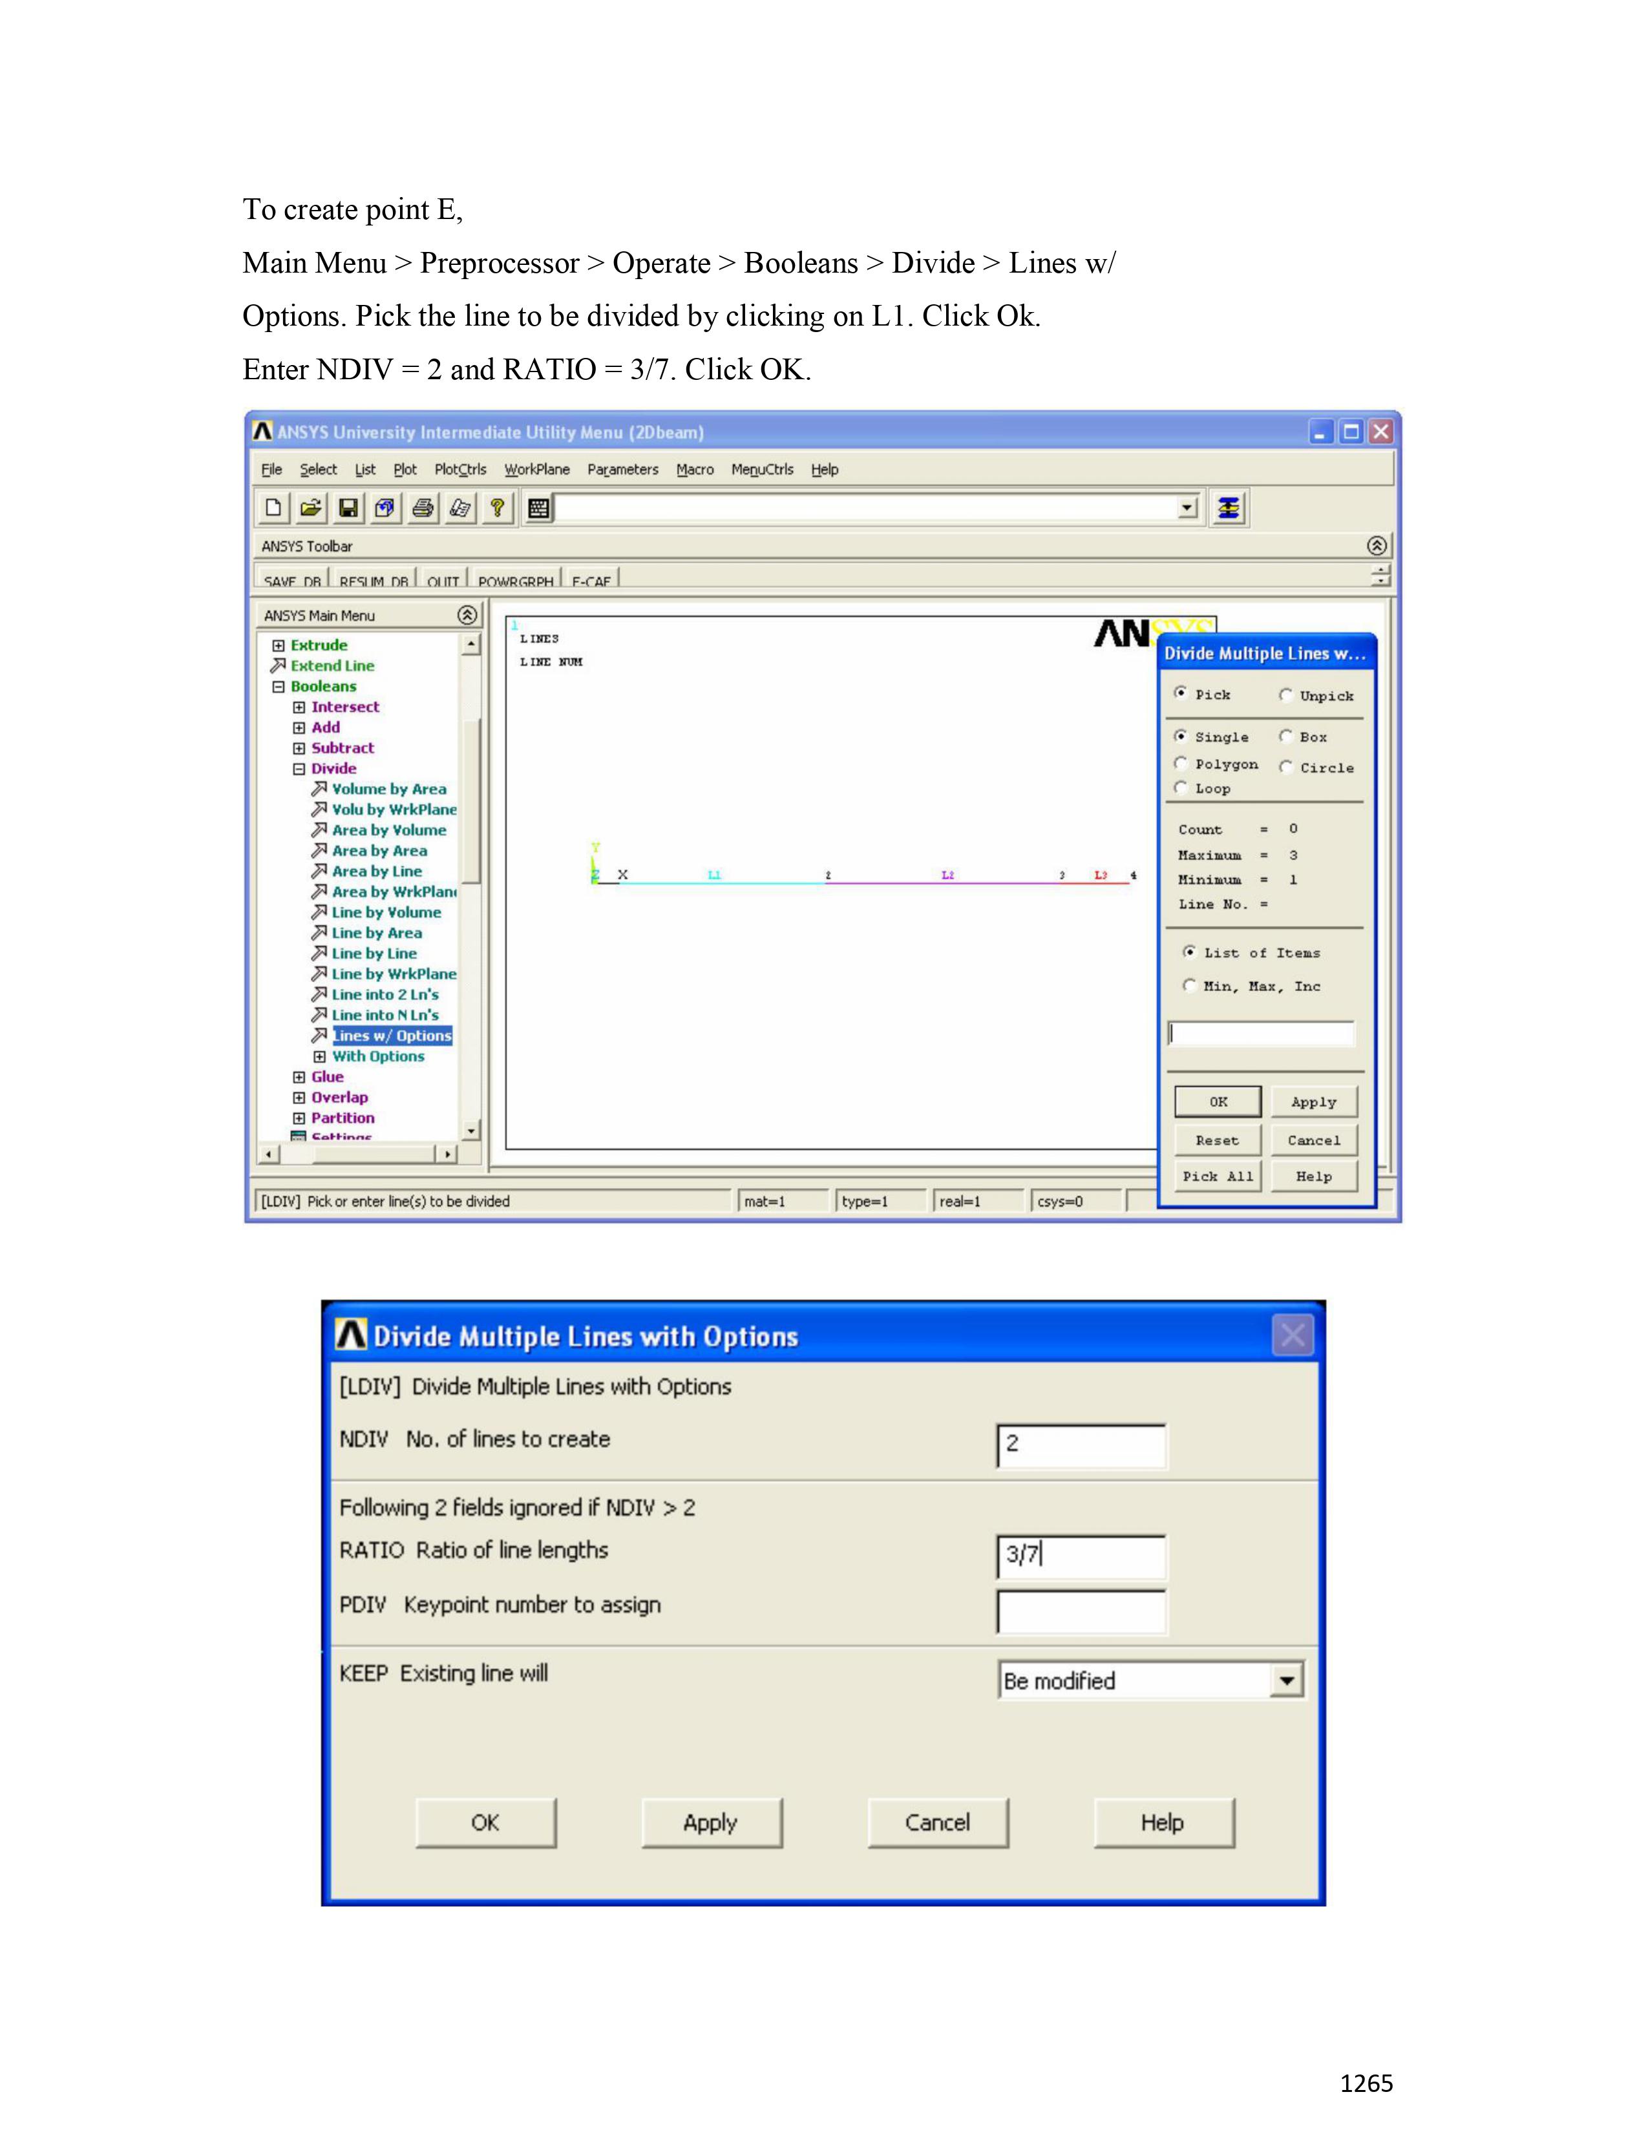Viewport: 1648px width, 2132px height.
Task: Click the Pick All button
Action: (1218, 1176)
